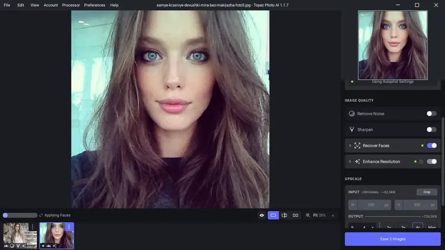Screen dimensions: 445x250
Task: Click the enhance sparkle icon on first thumbnail
Action: (24, 246)
